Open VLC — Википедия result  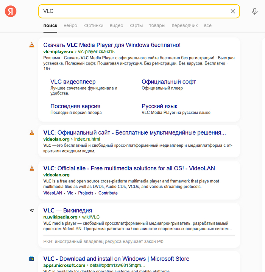coord(68,211)
